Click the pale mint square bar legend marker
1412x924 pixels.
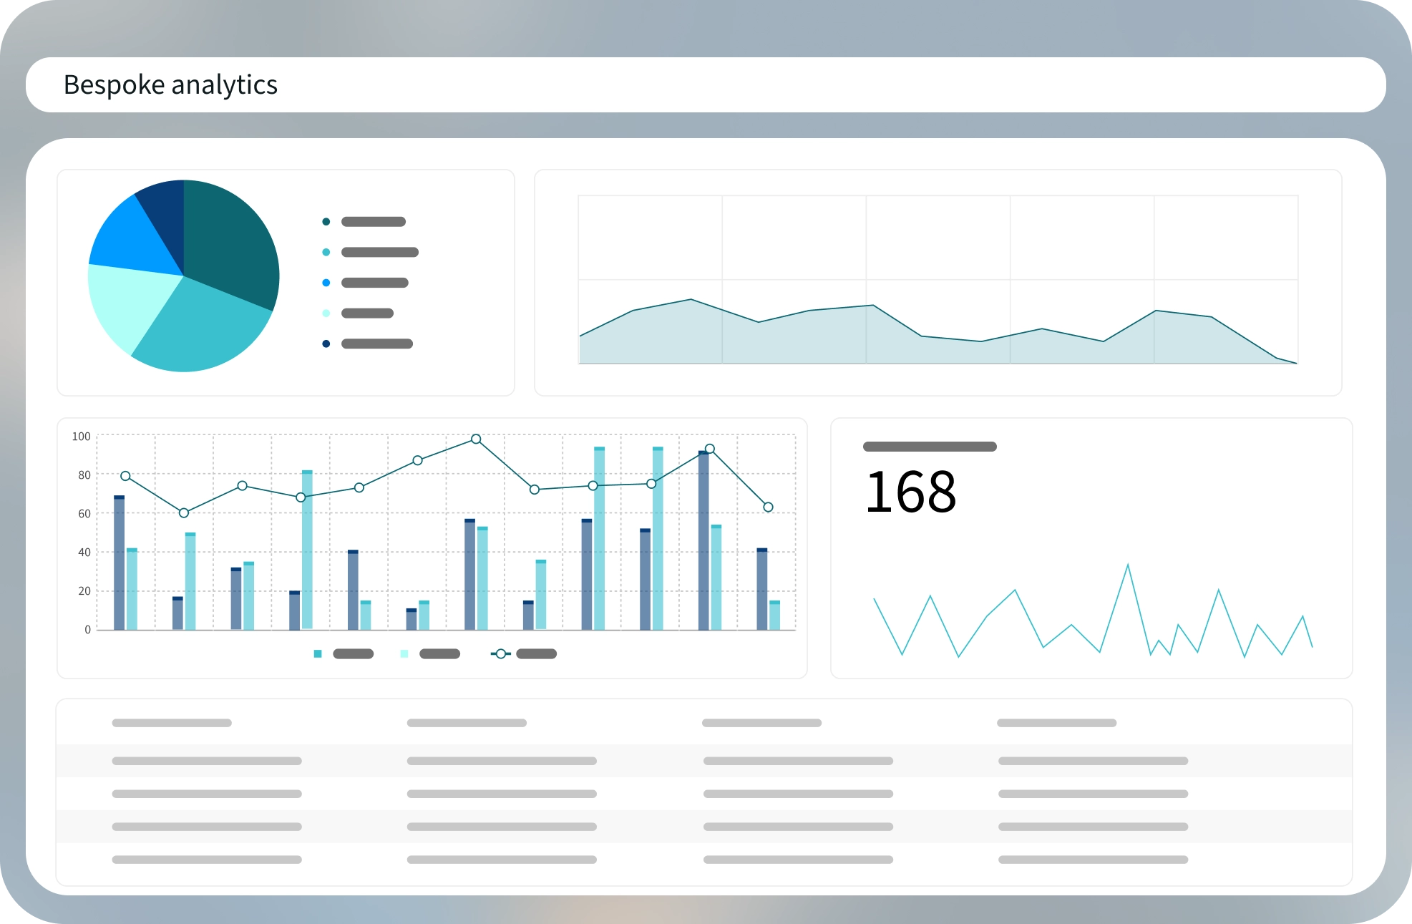(404, 653)
